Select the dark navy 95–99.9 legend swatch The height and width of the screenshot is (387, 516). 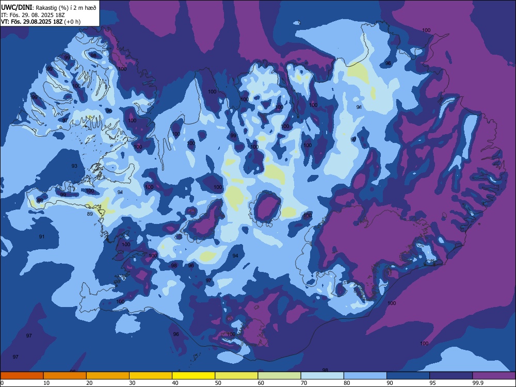point(451,376)
